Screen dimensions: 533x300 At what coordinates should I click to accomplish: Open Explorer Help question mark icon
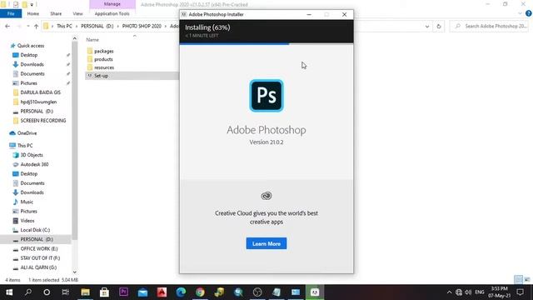(x=529, y=13)
